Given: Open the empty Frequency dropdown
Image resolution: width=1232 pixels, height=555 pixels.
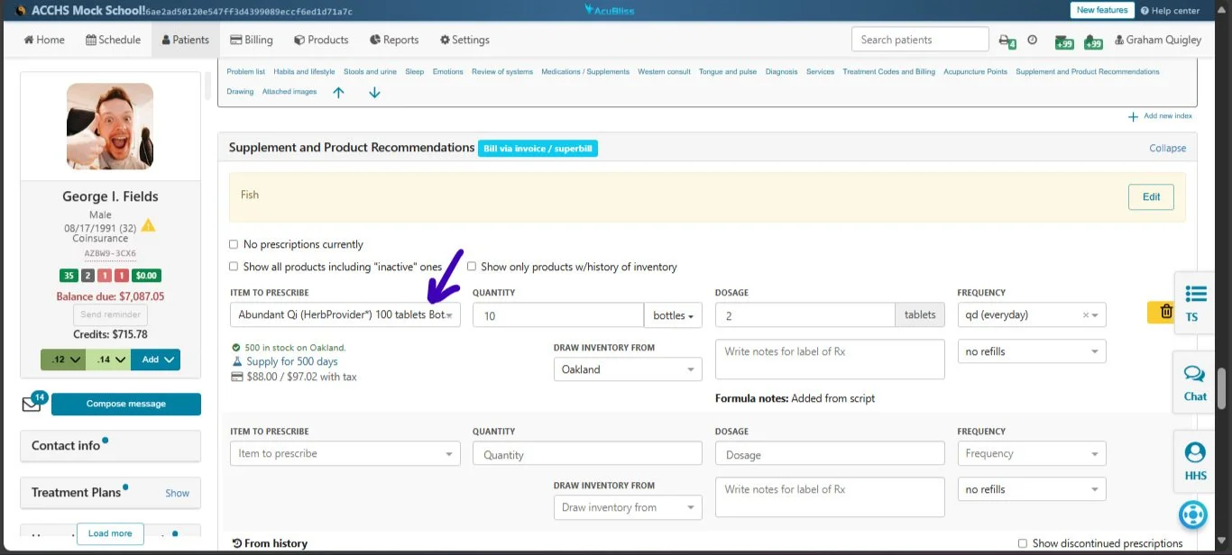Looking at the screenshot, I should (x=1032, y=453).
